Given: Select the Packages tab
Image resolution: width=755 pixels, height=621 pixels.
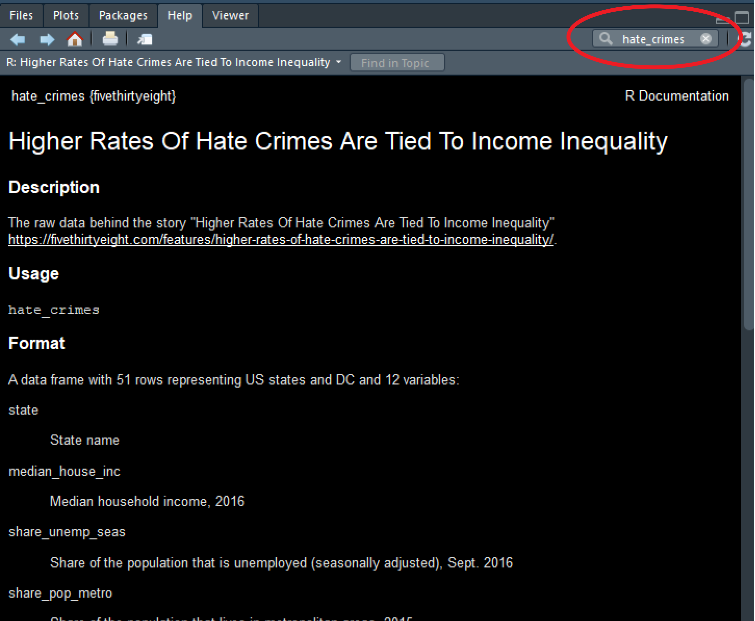Looking at the screenshot, I should coord(123,15).
